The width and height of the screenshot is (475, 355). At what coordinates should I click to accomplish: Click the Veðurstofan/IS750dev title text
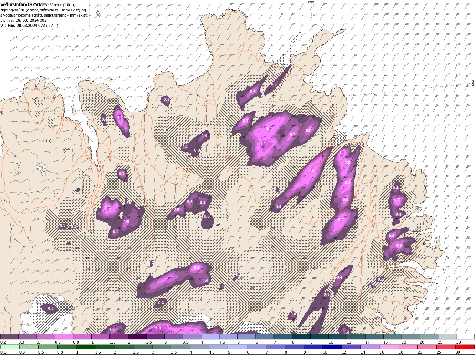[24, 4]
